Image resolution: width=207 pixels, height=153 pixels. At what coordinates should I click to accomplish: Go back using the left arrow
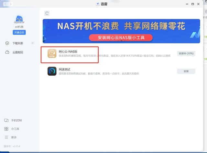(x=5, y=4)
